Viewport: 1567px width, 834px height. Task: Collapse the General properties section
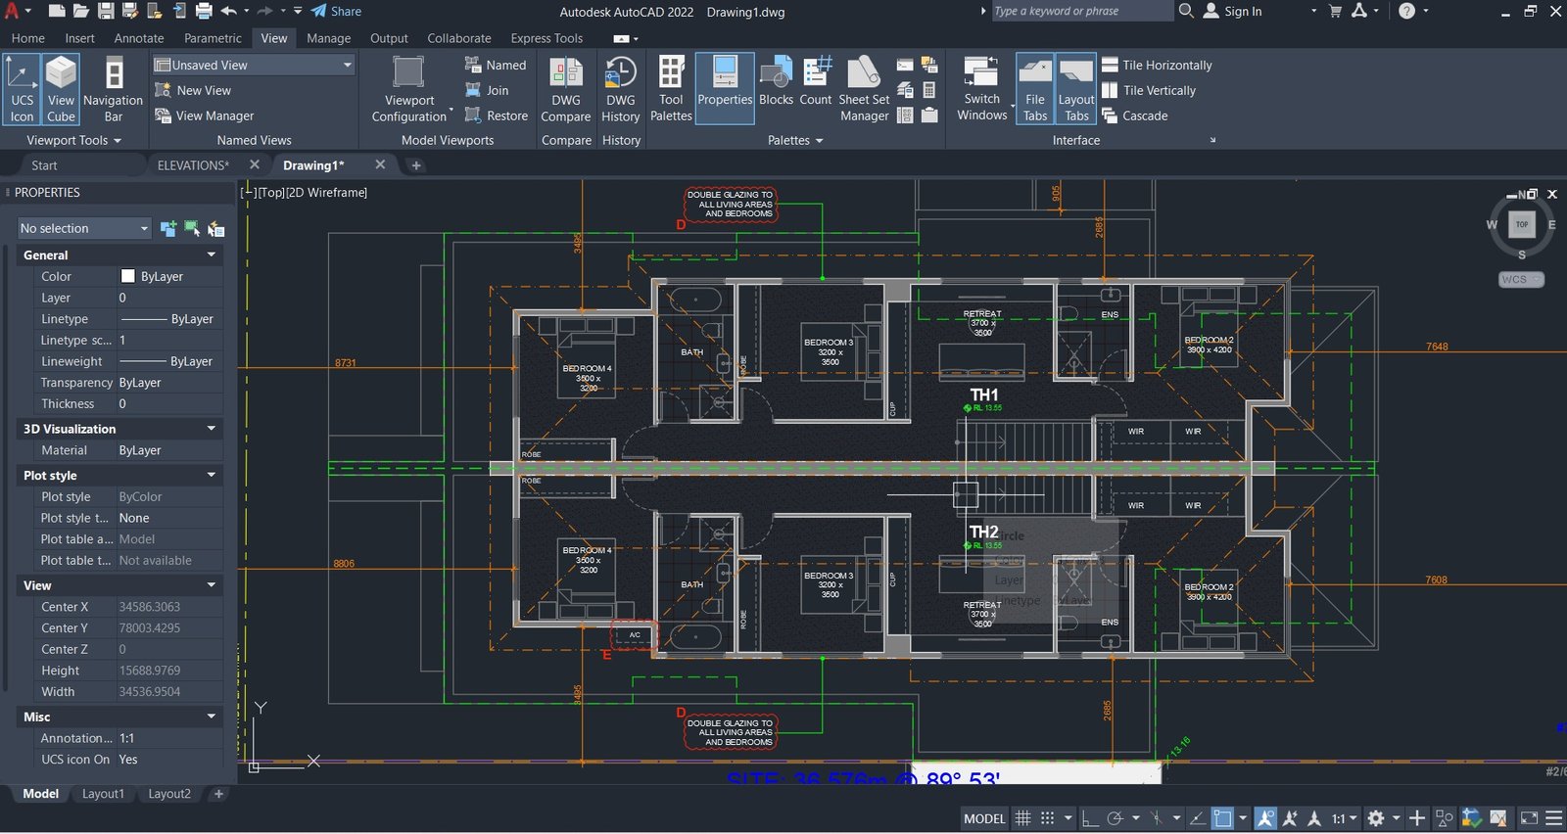211,255
